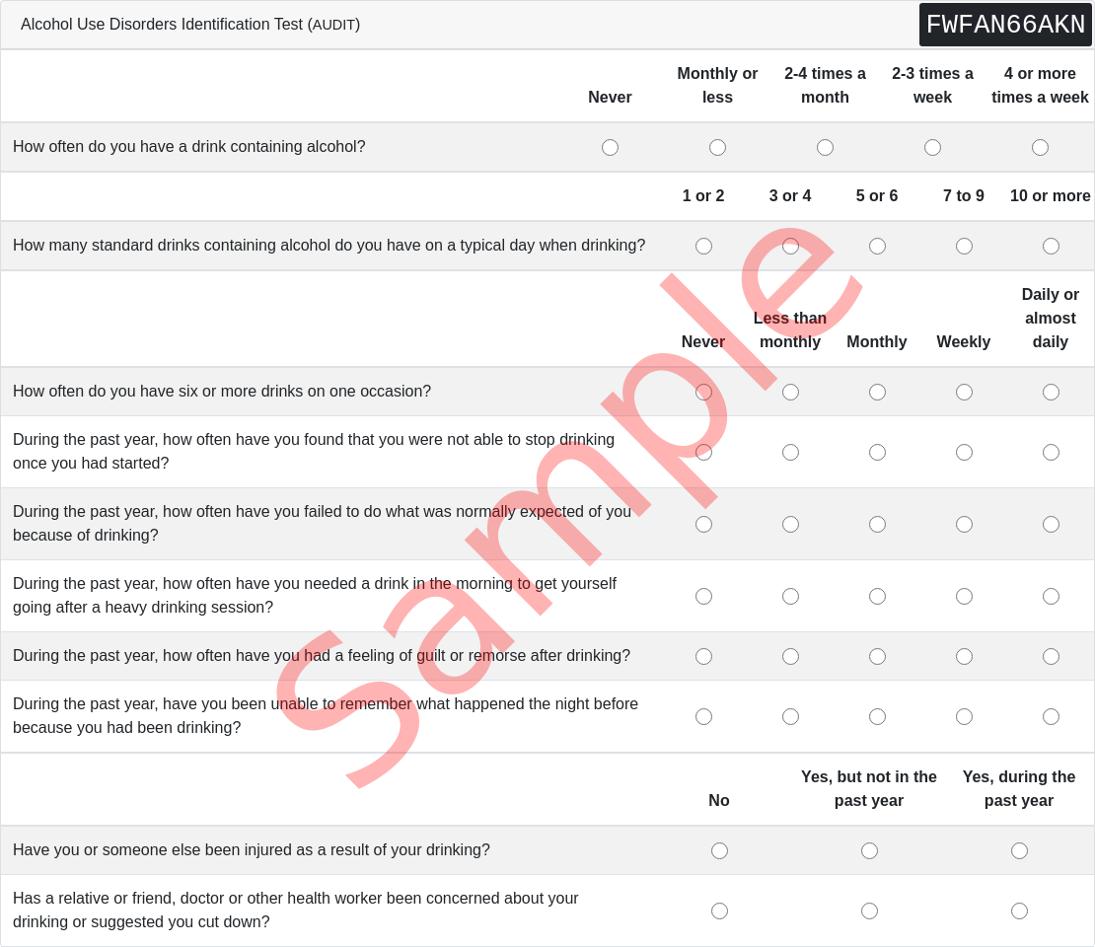Choose 'Weekly' for feeling of guilt or remorse
Screen dimensions: 1095x947
[964, 656]
